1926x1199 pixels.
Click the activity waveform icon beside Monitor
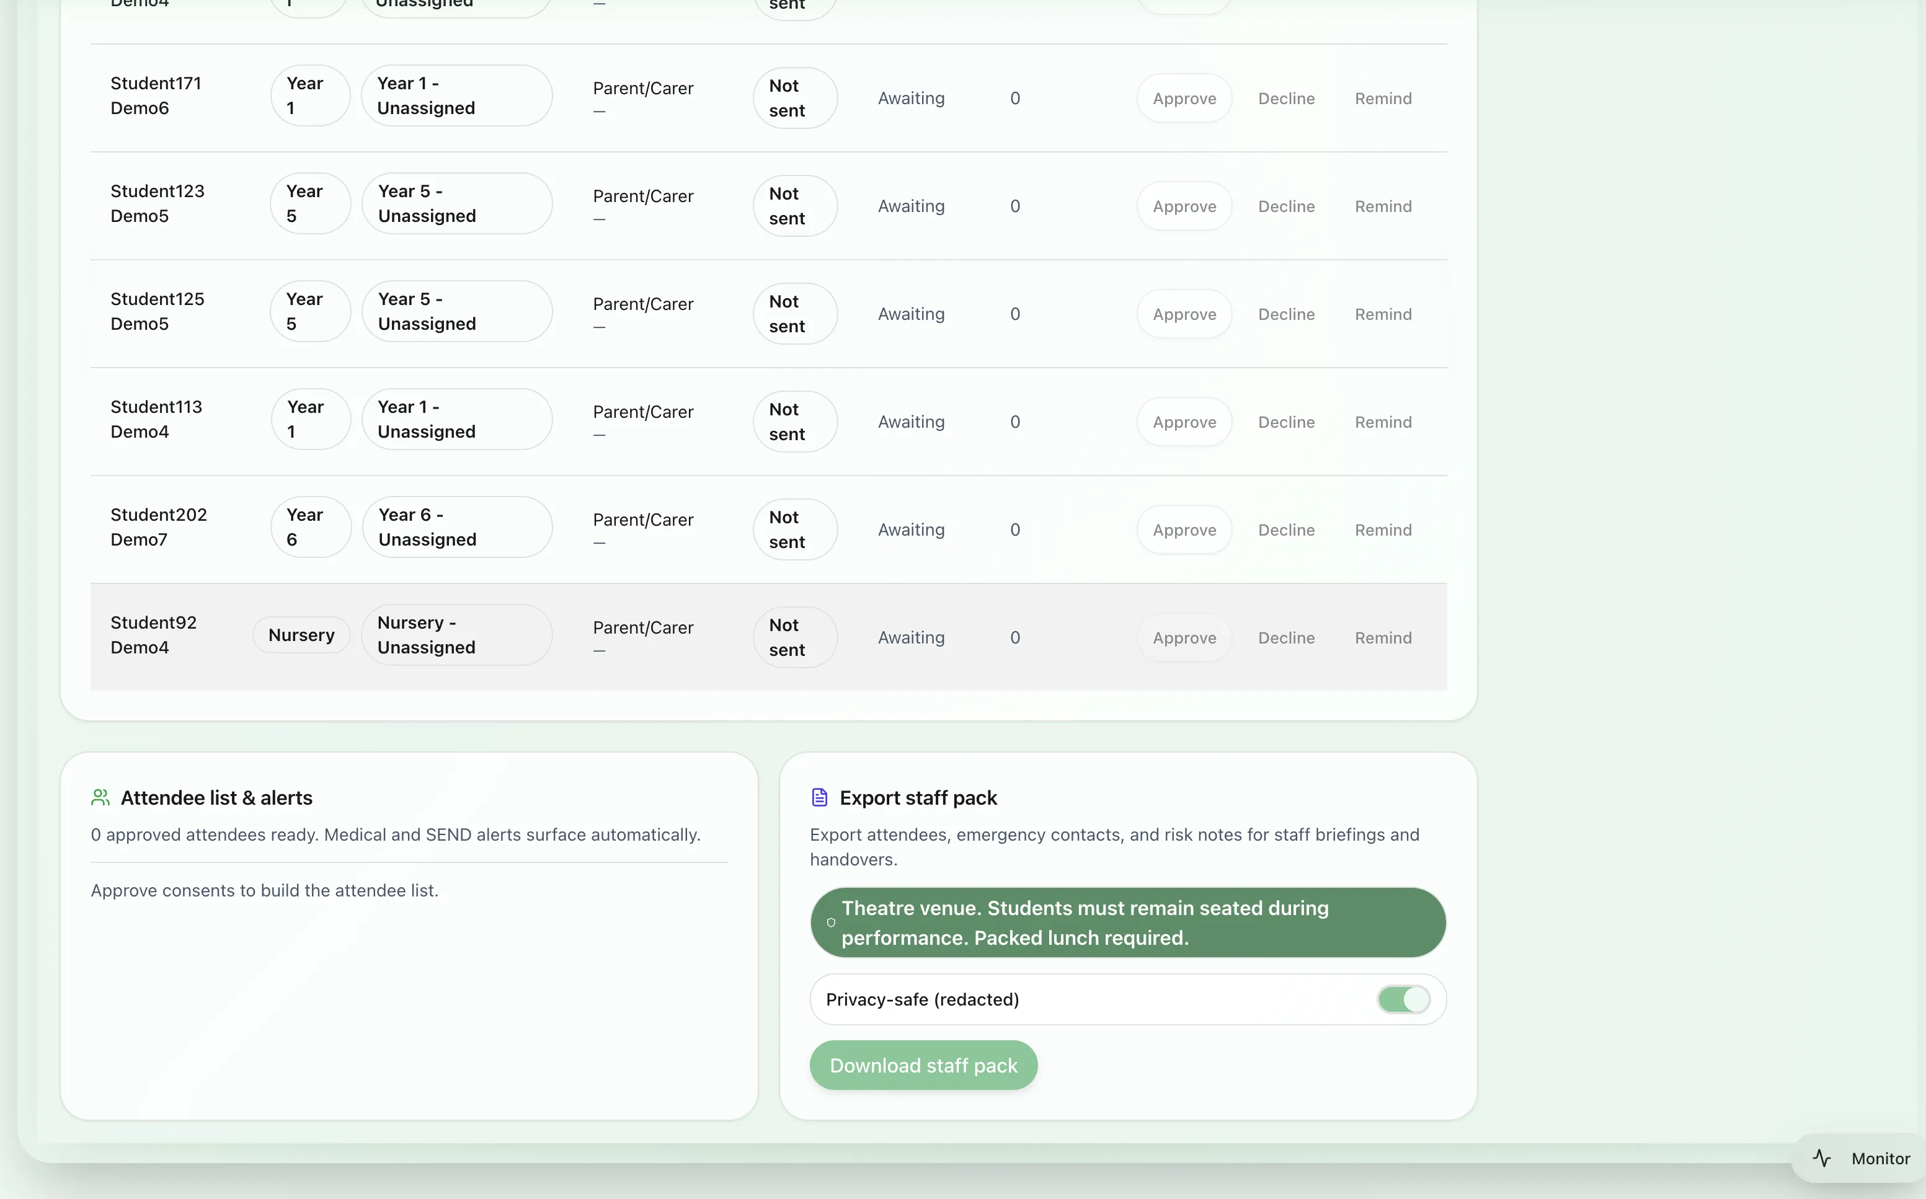pos(1821,1157)
